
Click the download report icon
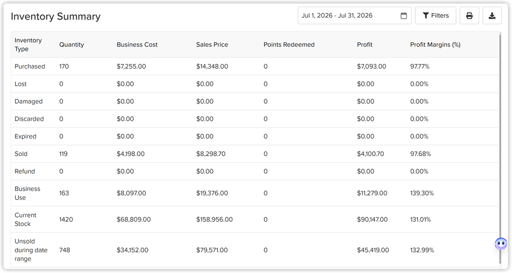point(492,16)
